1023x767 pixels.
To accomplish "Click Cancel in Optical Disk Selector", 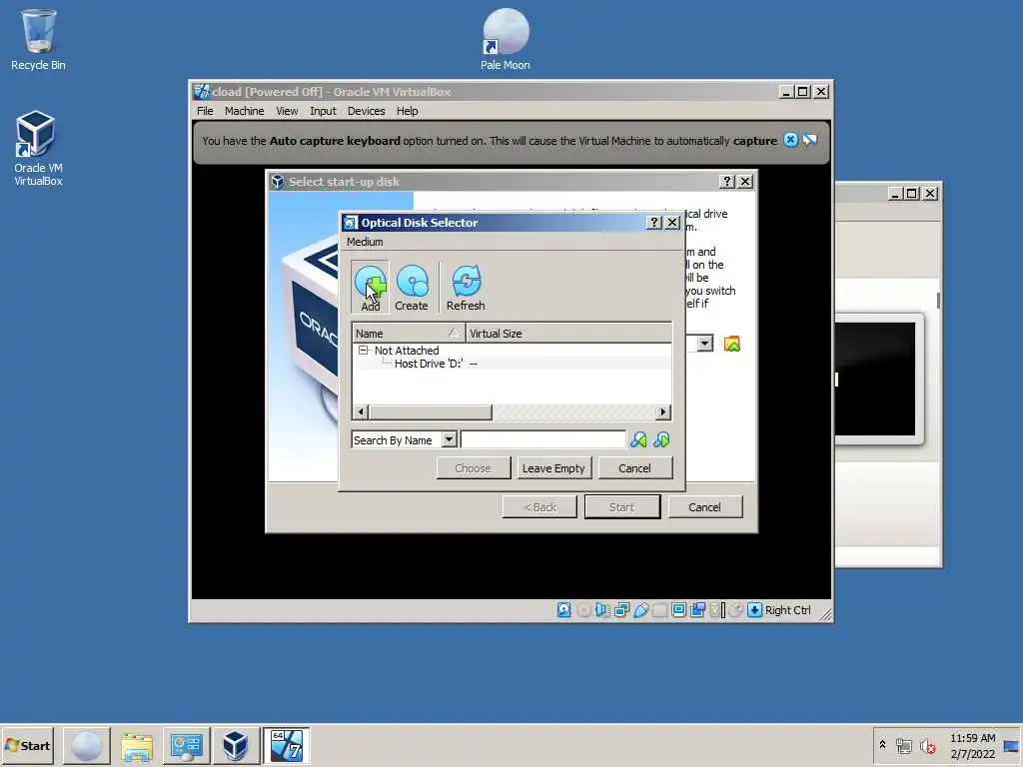I will point(634,468).
